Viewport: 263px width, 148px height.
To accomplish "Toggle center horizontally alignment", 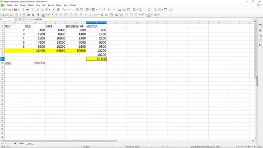I will (61, 15).
